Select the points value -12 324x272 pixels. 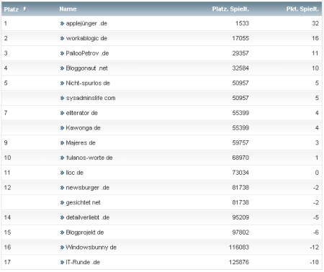pos(315,248)
